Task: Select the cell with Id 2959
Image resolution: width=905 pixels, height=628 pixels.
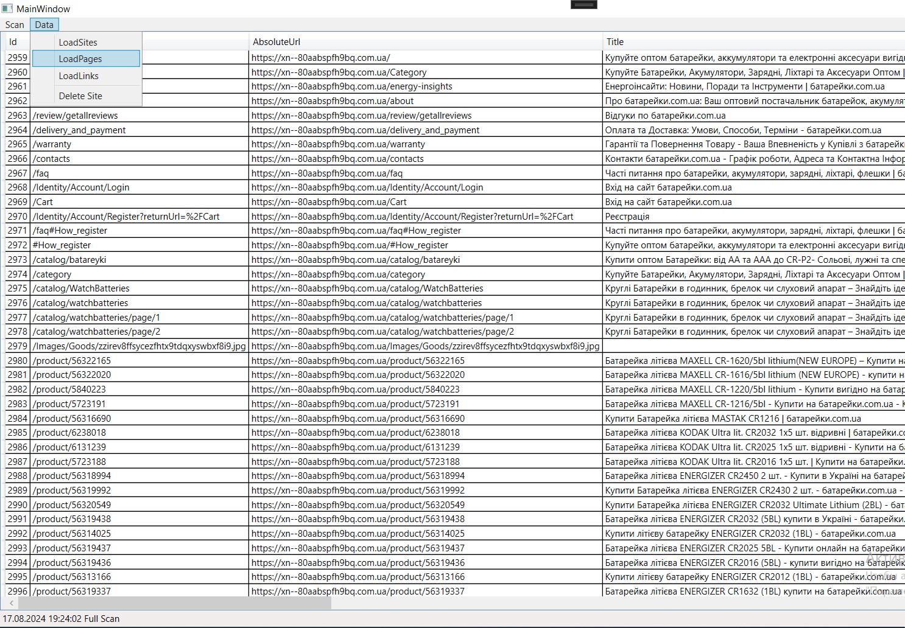Action: [18, 58]
